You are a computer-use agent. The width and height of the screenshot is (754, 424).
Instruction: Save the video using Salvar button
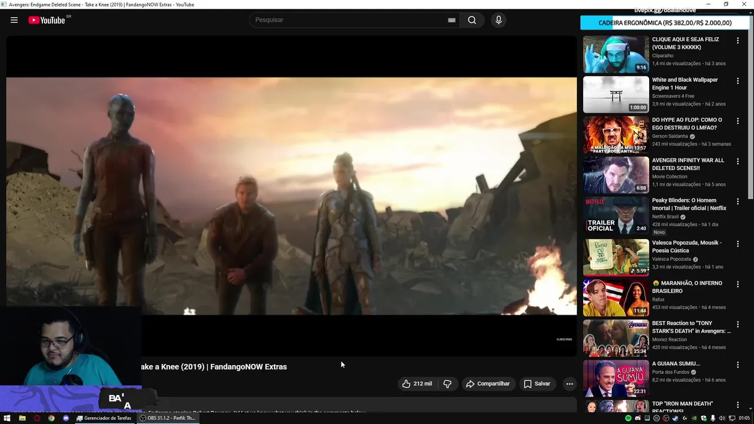537,383
